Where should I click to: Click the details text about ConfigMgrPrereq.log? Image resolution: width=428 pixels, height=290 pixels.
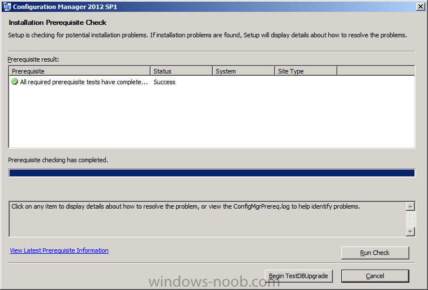click(x=186, y=206)
